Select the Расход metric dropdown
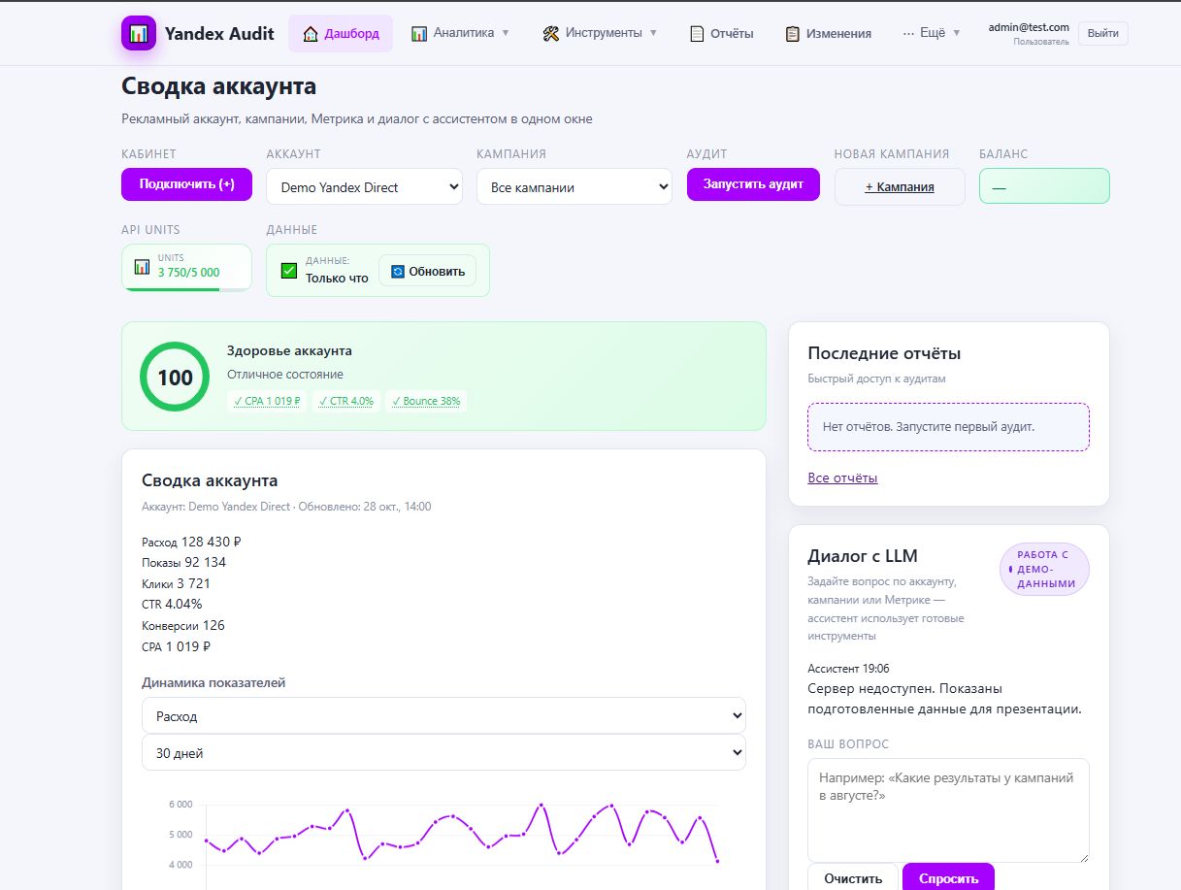 443,716
